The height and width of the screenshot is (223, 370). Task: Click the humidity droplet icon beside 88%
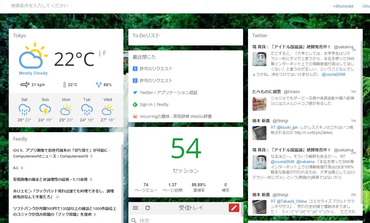click(x=99, y=85)
